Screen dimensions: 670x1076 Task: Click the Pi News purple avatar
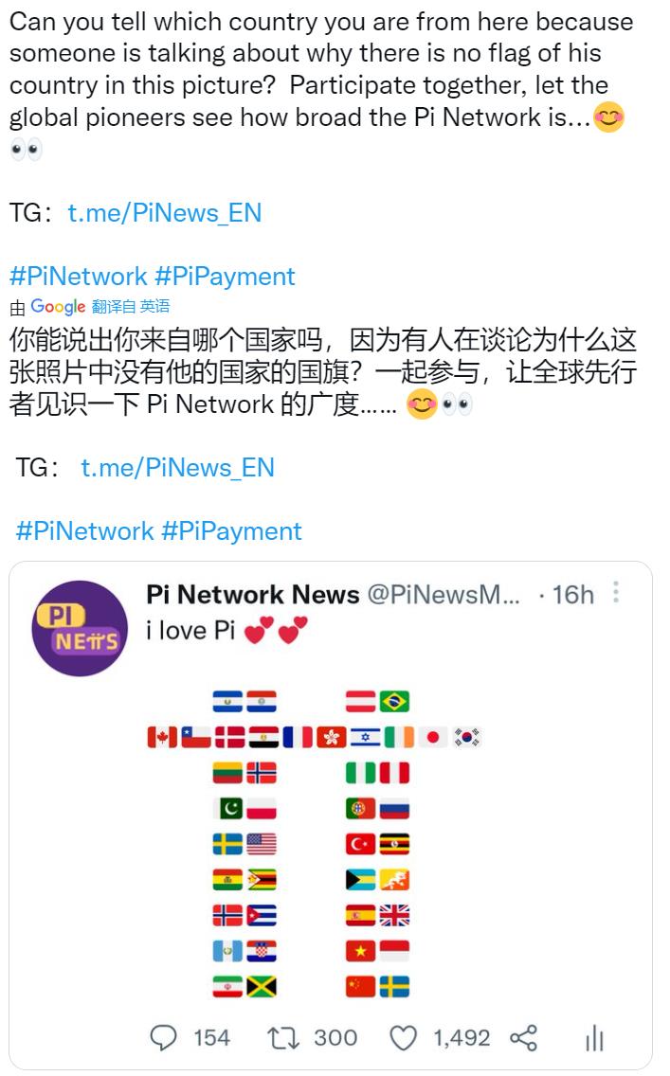tap(80, 629)
